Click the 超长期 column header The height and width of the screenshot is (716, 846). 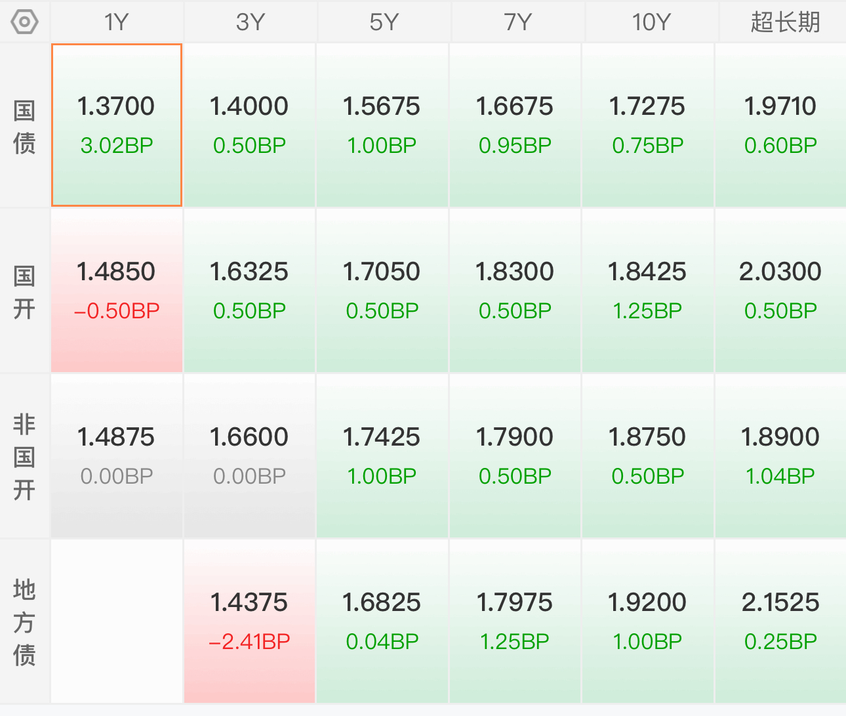click(x=784, y=22)
